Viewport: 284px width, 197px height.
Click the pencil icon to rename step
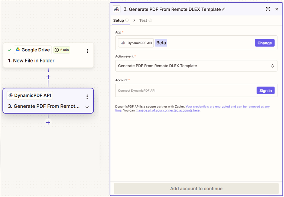pyautogui.click(x=224, y=9)
